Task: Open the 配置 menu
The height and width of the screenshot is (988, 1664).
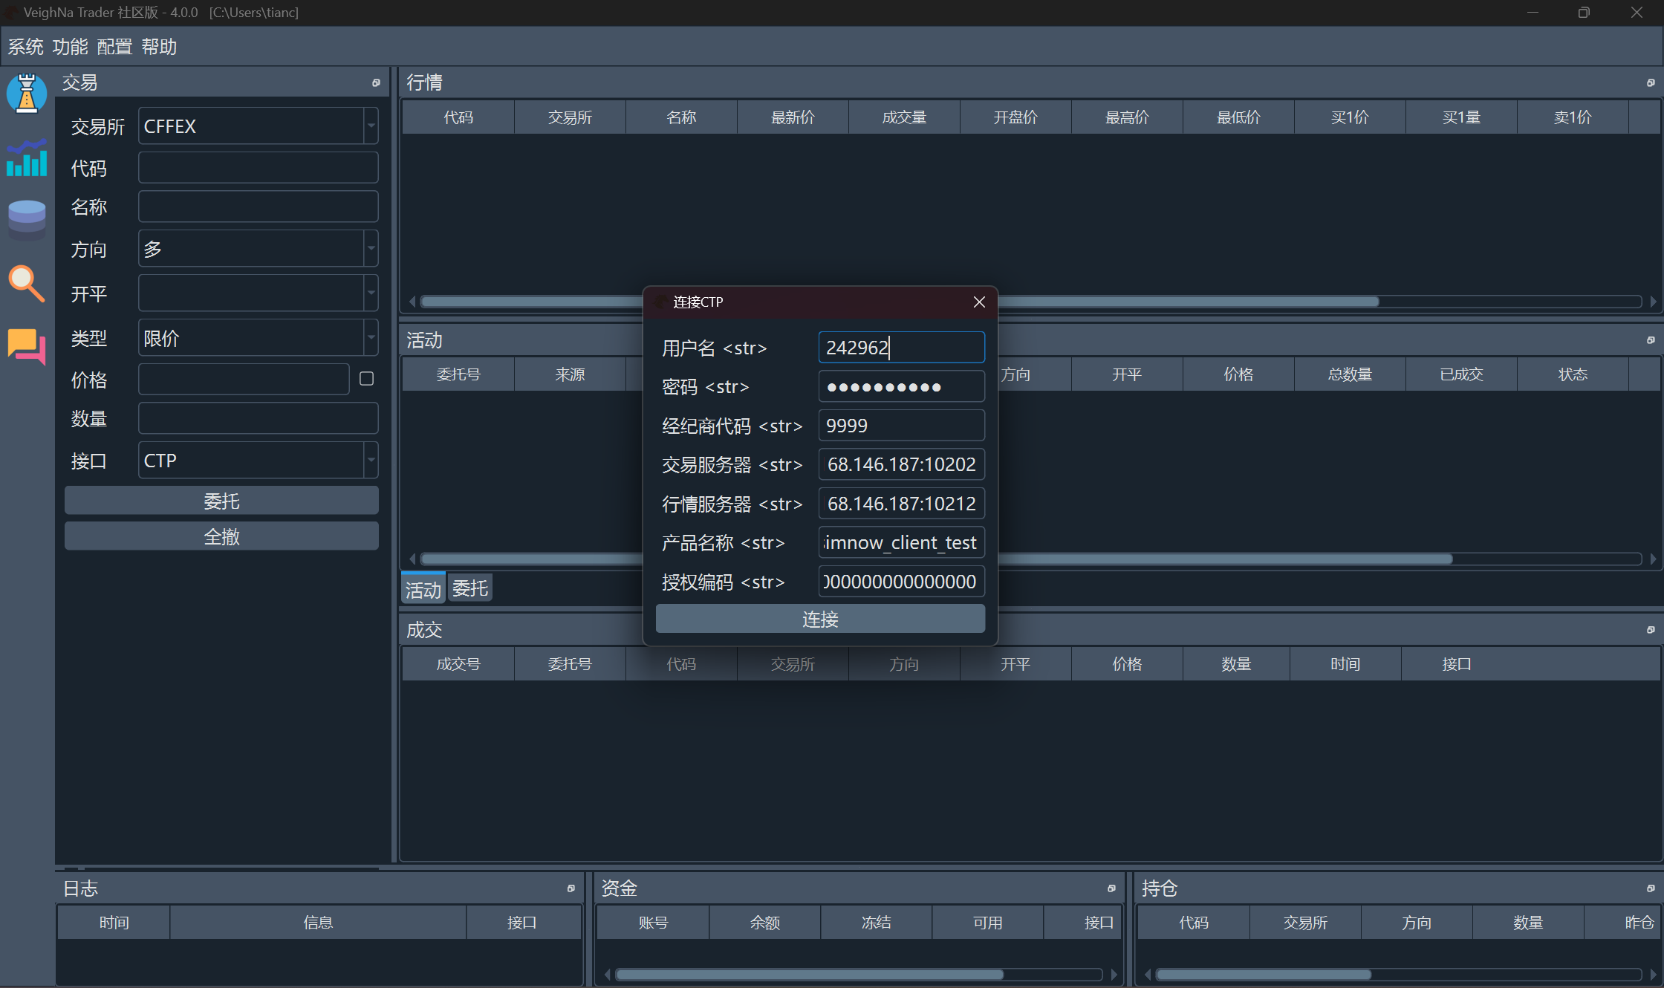Action: [x=114, y=47]
